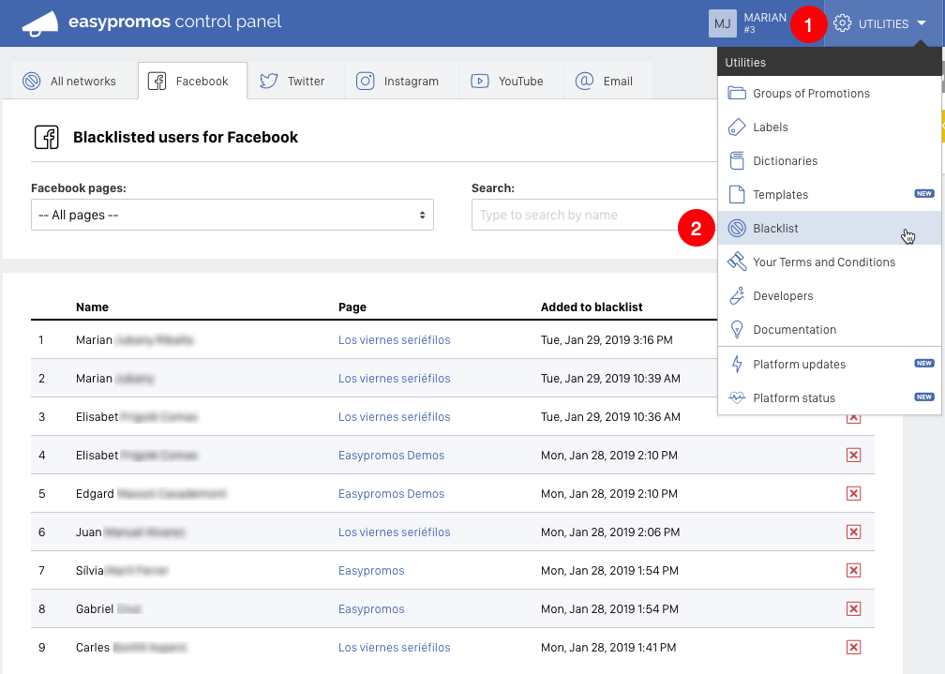The image size is (945, 674).
Task: Open Los viernes seriéfilos link in row 9
Action: [x=394, y=648]
